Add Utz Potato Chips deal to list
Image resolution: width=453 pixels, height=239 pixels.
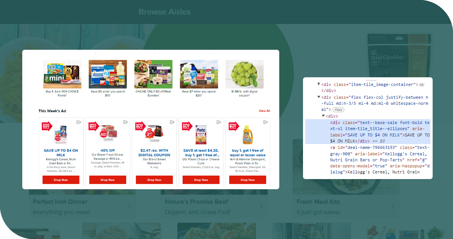tap(219, 122)
